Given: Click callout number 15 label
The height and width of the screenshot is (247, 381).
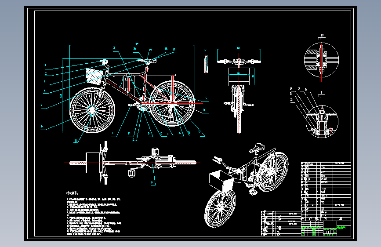Looking at the screenshot, I should [x=206, y=98].
